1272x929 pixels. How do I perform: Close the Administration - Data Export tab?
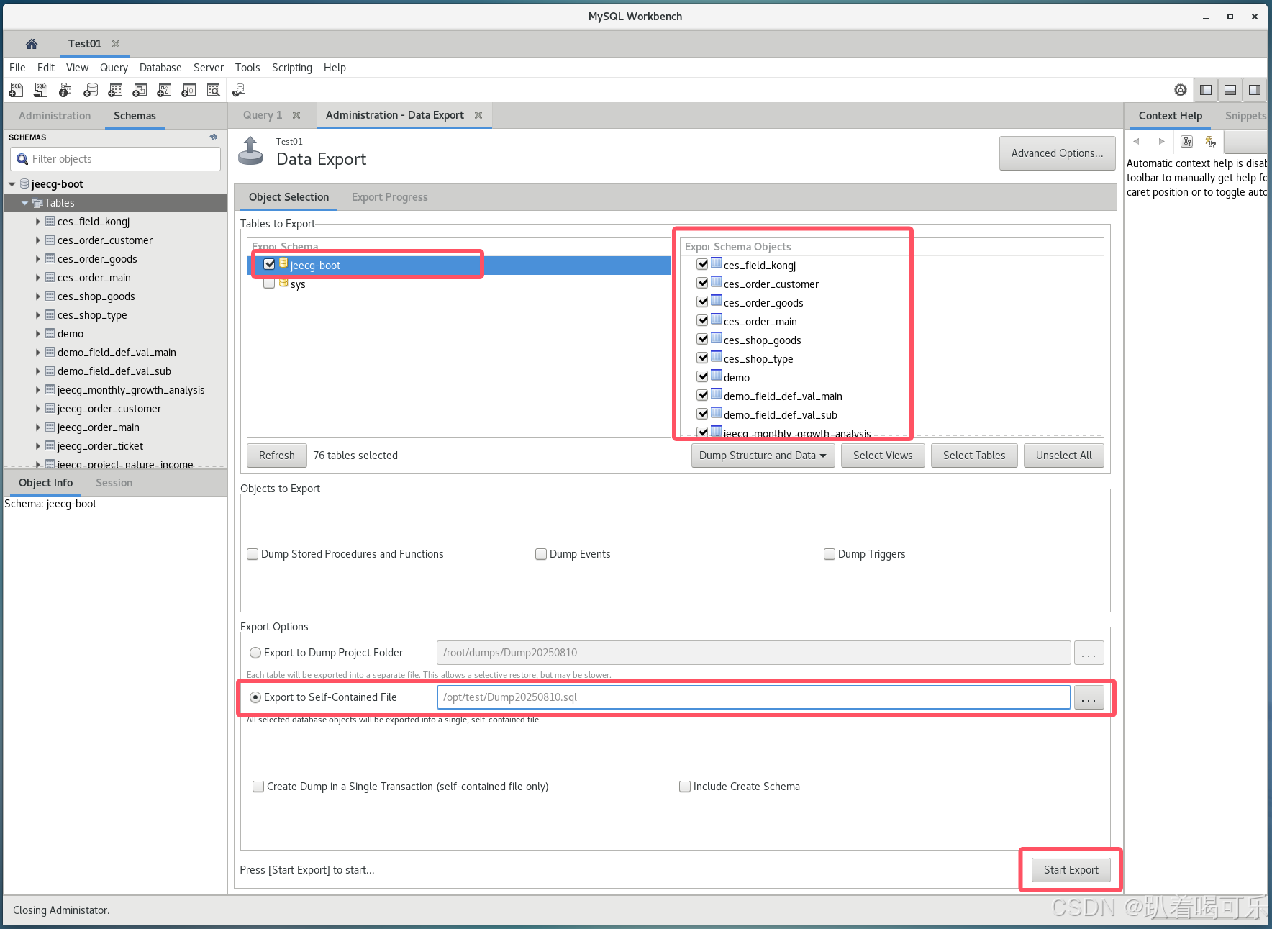[478, 115]
